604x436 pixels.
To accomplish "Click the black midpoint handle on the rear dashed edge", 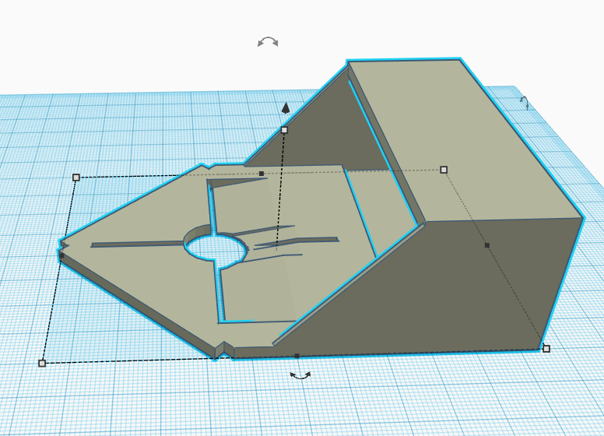I will [262, 174].
